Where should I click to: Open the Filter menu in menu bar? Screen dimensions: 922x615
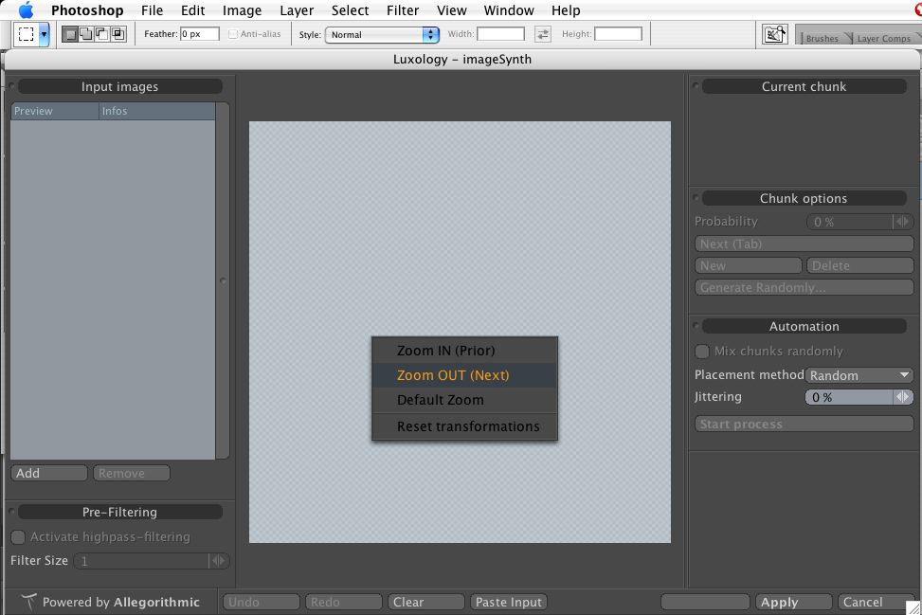pos(403,10)
